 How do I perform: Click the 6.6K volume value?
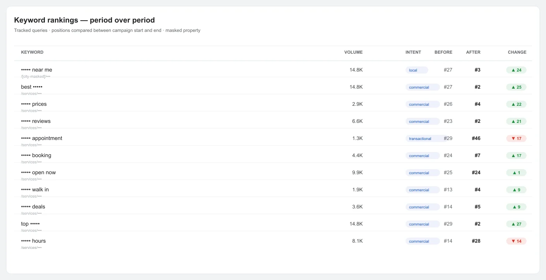357,121
